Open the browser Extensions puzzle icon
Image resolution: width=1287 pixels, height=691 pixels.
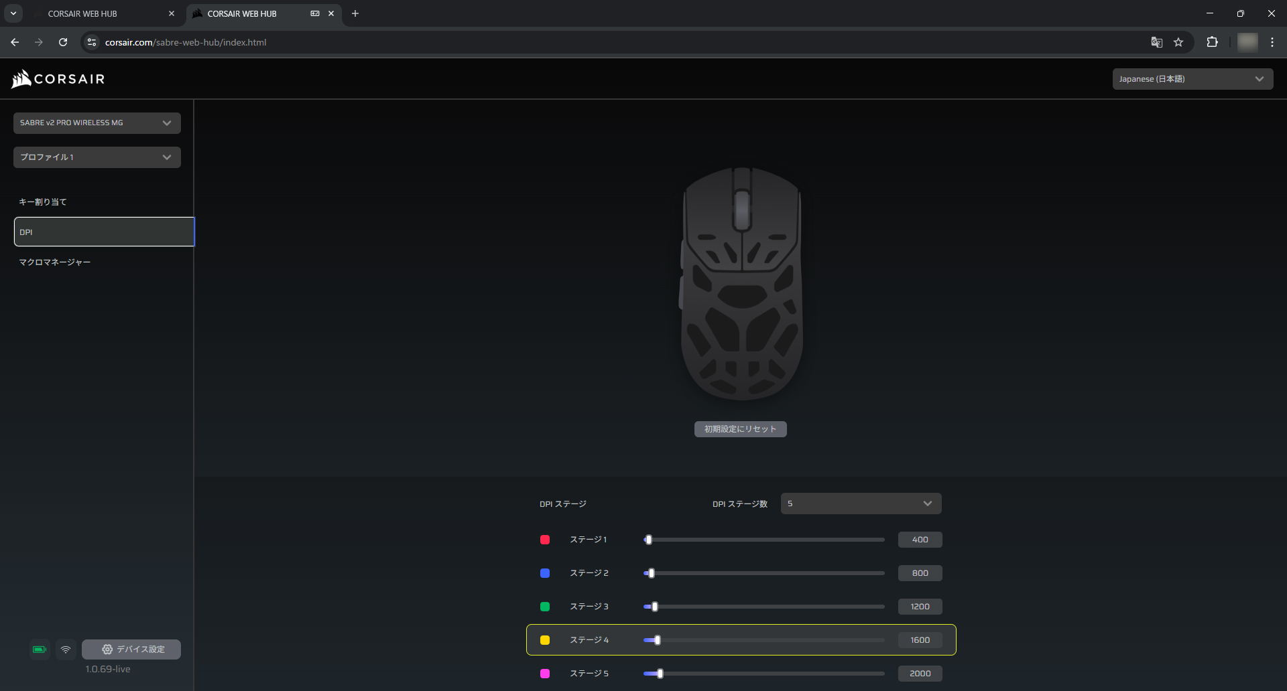[1212, 42]
